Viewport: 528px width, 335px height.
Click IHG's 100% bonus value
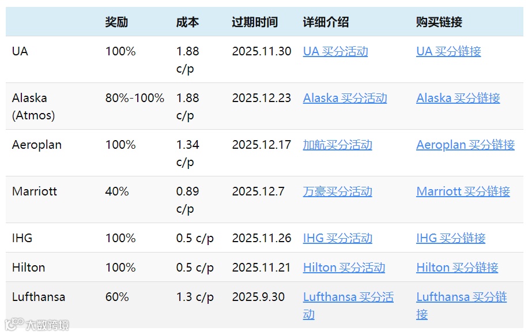[x=120, y=238]
